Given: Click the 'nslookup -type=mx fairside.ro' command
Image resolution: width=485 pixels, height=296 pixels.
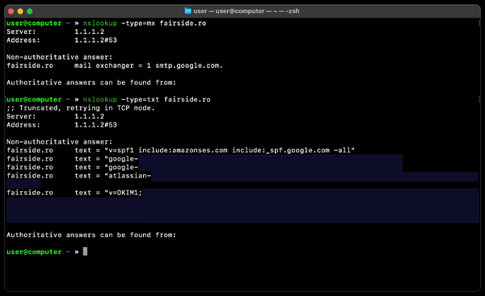Looking at the screenshot, I should click(145, 23).
